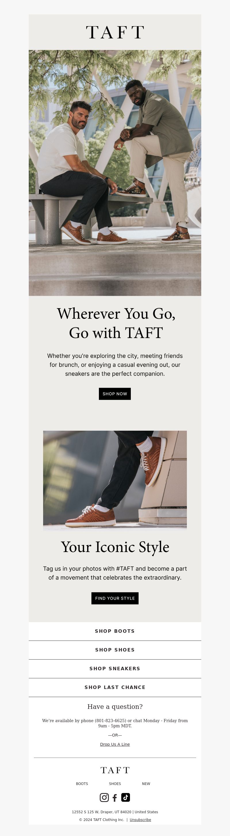Image resolution: width=230 pixels, height=836 pixels.
Task: Click the FIND YOUR STYLE button
Action: (x=115, y=598)
